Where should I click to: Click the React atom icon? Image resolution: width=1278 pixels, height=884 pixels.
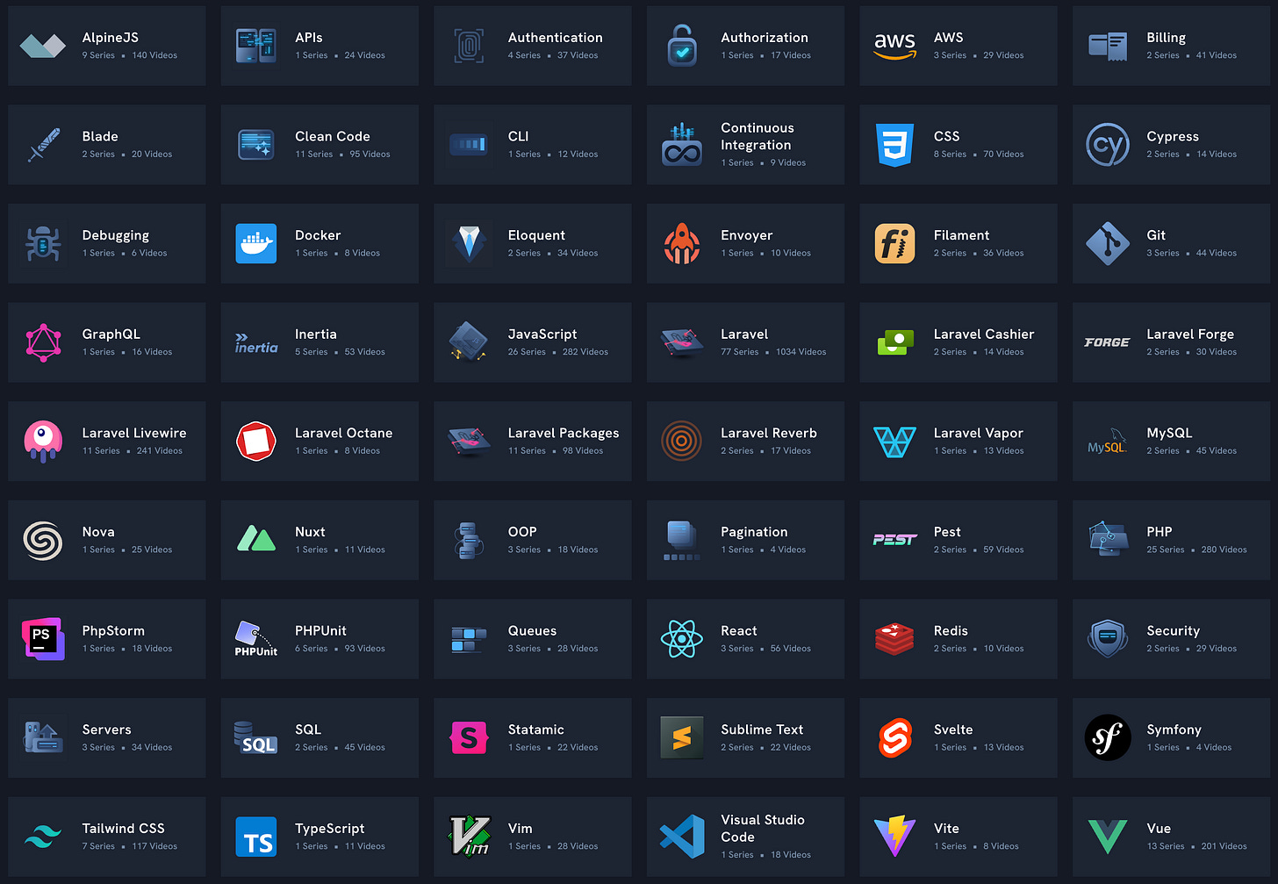point(682,639)
